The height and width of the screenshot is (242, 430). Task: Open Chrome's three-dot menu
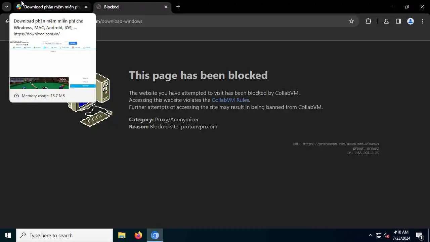422,21
